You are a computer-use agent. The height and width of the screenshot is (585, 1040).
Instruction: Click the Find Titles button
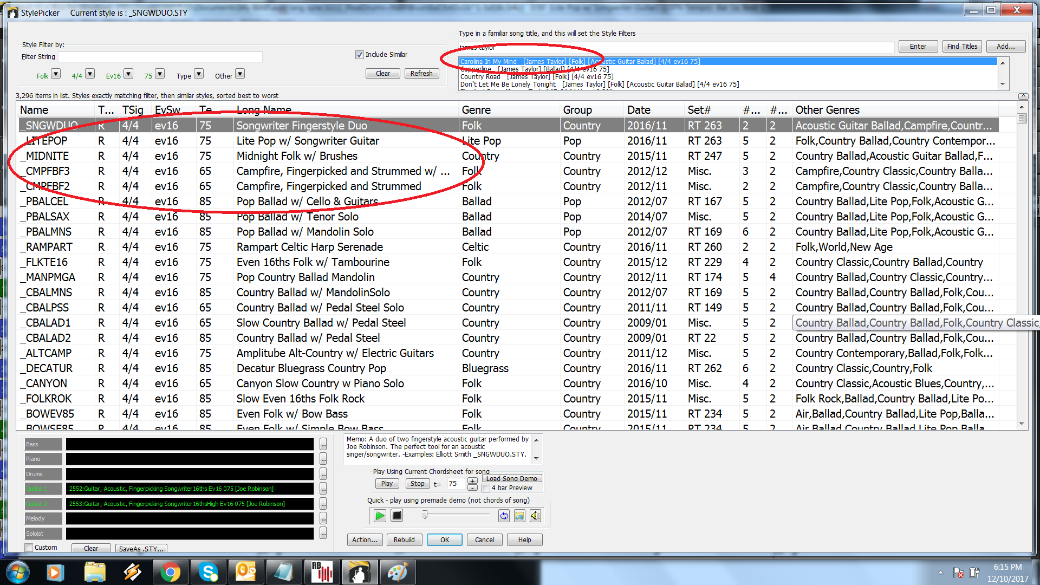coord(962,47)
